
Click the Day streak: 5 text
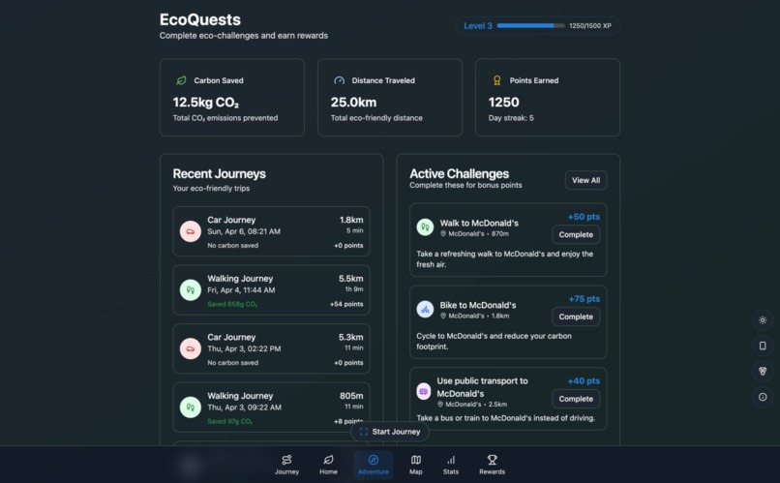pyautogui.click(x=511, y=118)
